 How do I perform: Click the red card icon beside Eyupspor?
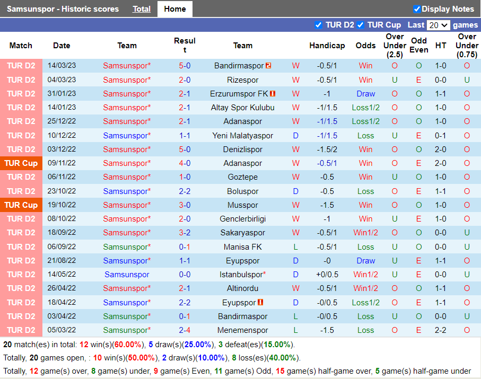click(x=260, y=302)
